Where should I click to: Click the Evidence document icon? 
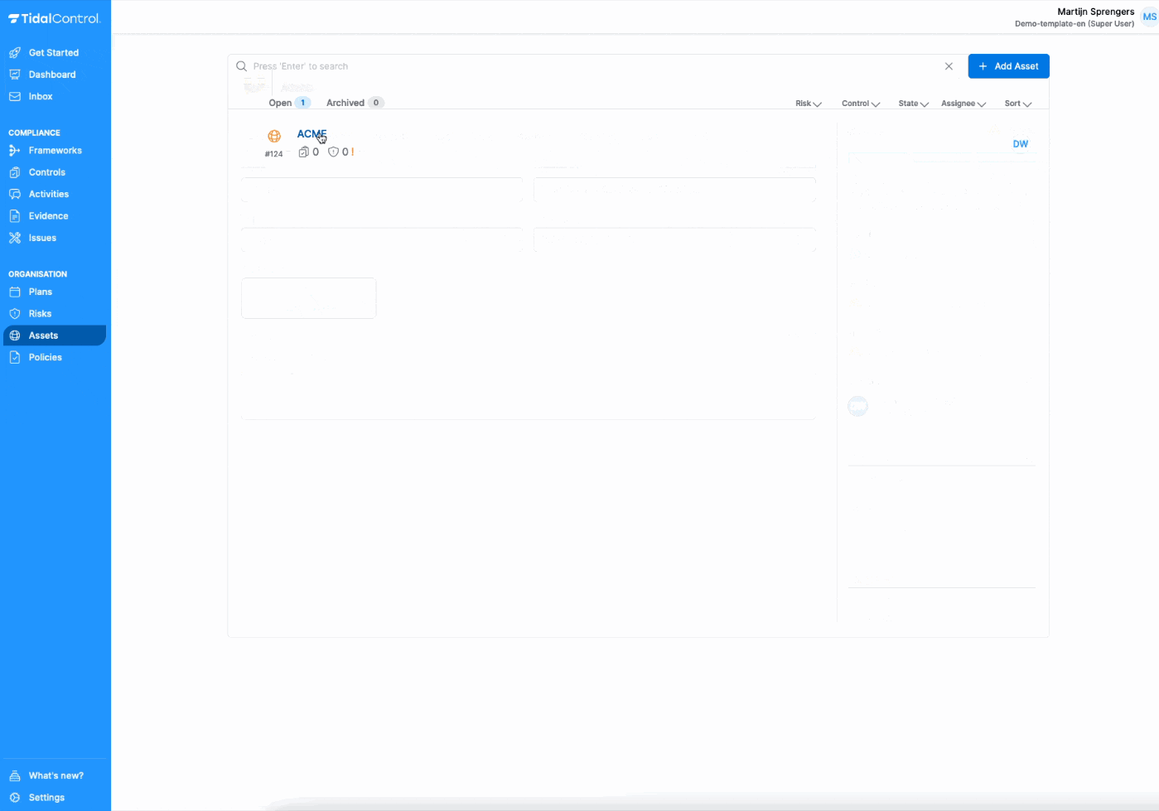(15, 215)
